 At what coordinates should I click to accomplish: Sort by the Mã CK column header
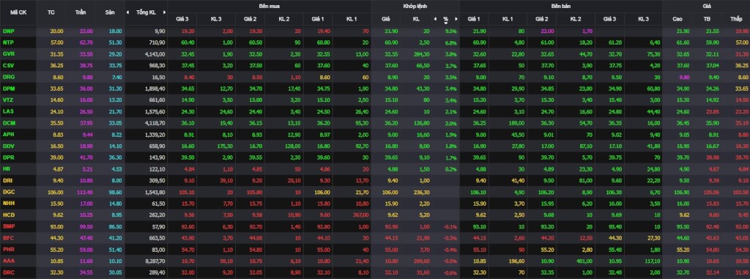click(18, 12)
